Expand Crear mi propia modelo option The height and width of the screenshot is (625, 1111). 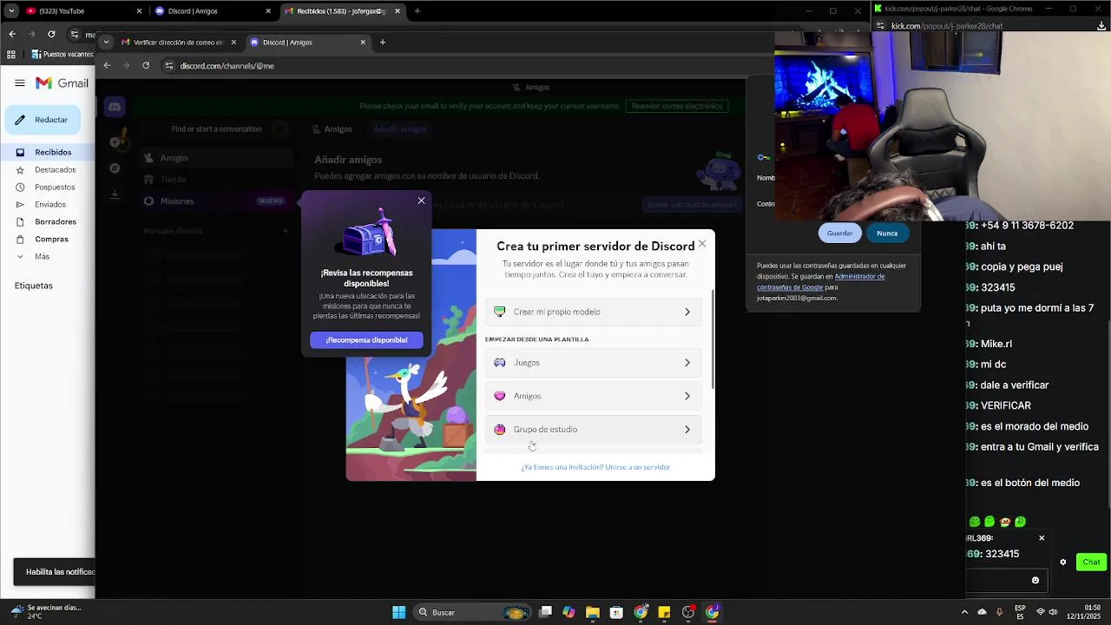pyautogui.click(x=594, y=312)
